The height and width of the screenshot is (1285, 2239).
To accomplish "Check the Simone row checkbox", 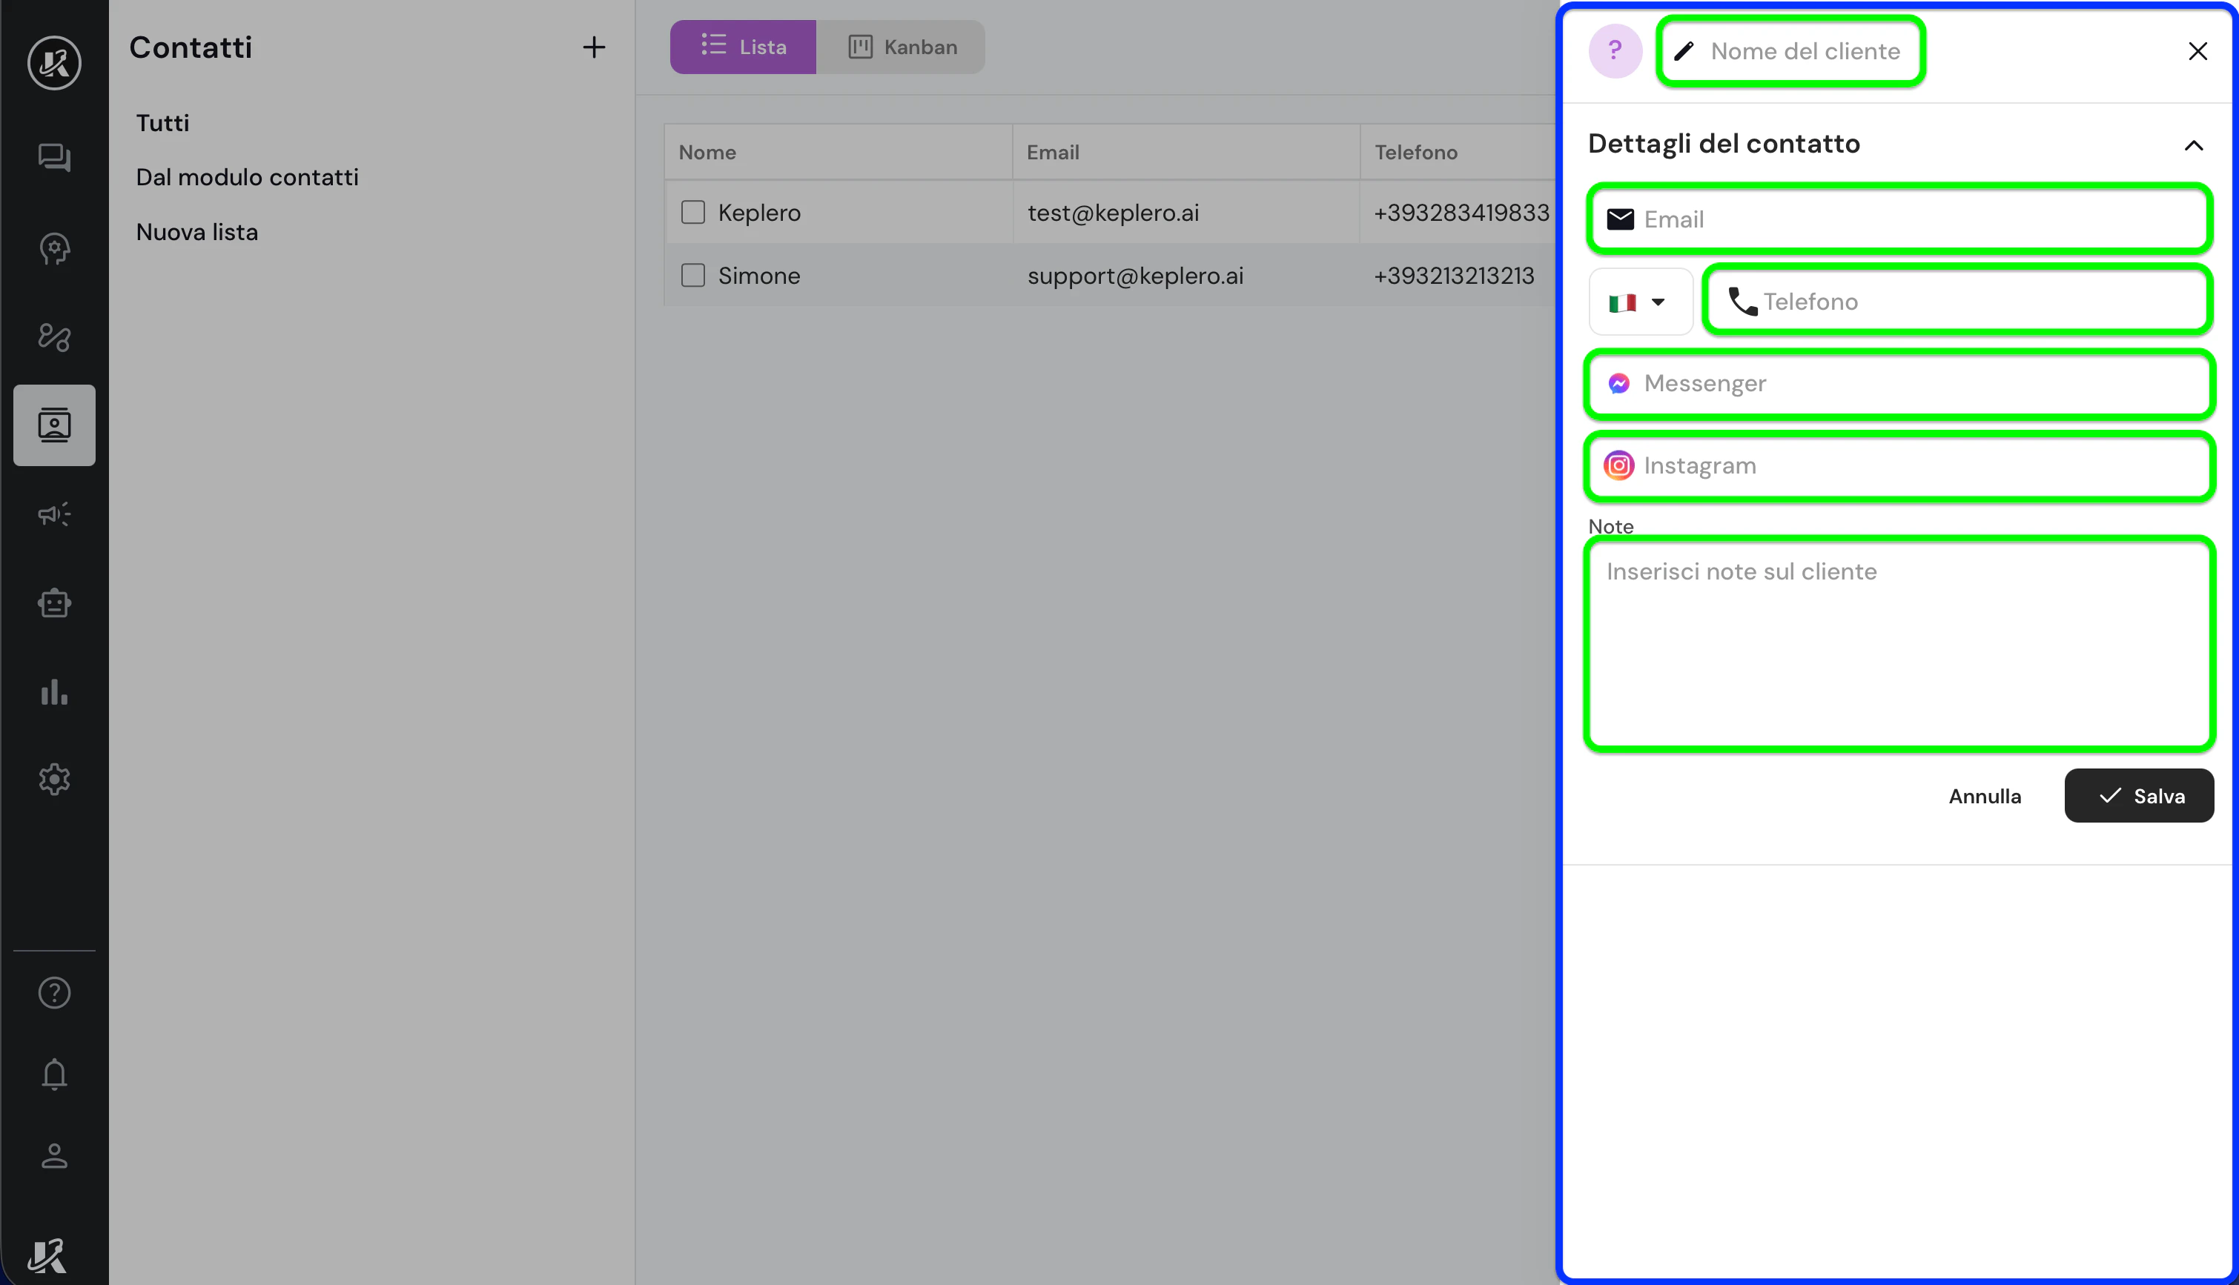I will (692, 274).
